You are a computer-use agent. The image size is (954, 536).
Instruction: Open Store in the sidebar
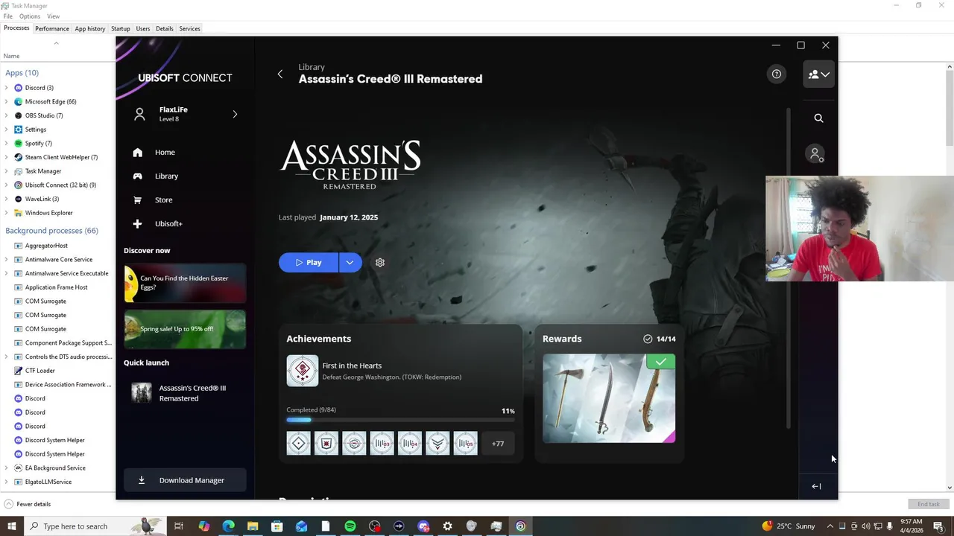(x=163, y=200)
